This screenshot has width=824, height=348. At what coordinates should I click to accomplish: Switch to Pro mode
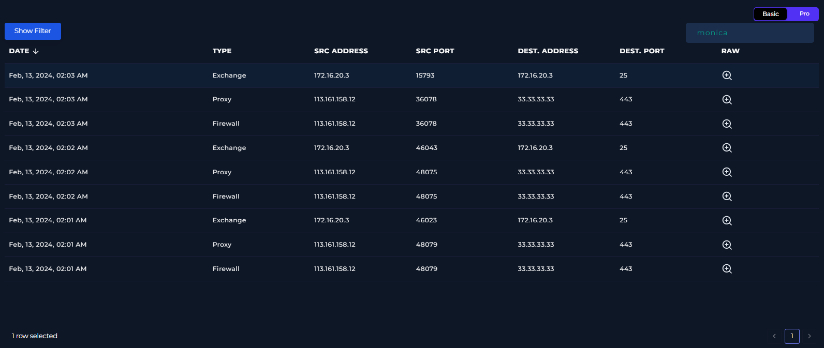(804, 14)
